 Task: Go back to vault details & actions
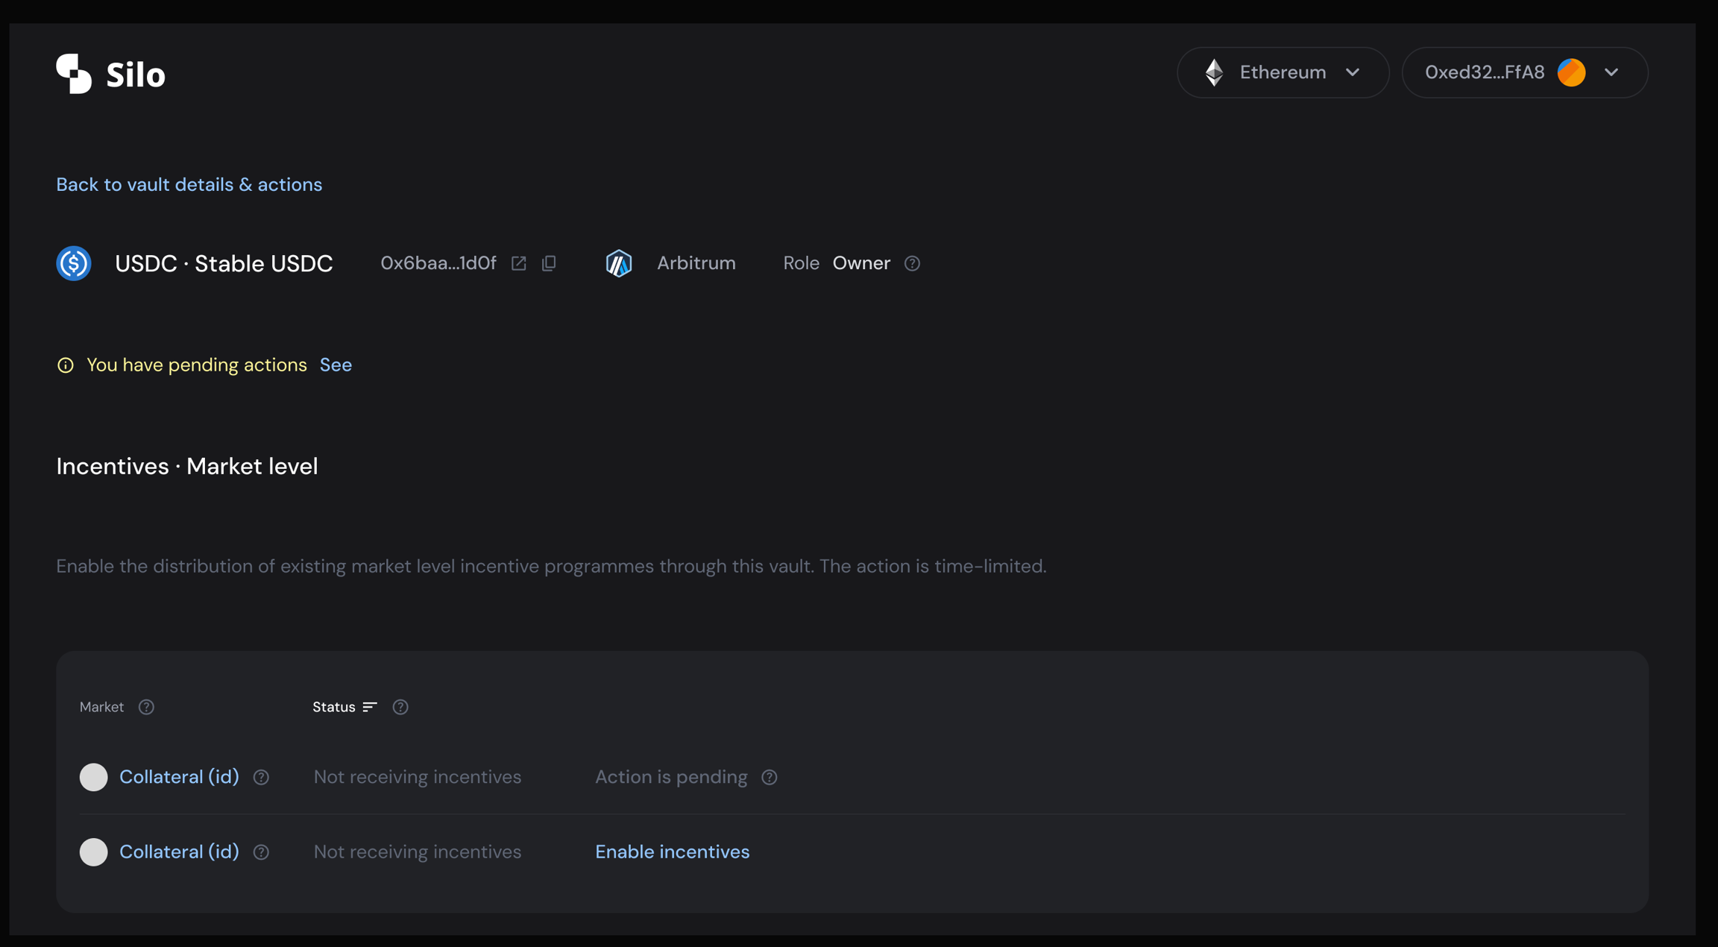tap(189, 184)
